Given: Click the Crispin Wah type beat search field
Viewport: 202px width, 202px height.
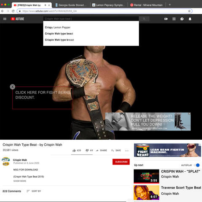Looking at the screenshot, I should [91, 19].
